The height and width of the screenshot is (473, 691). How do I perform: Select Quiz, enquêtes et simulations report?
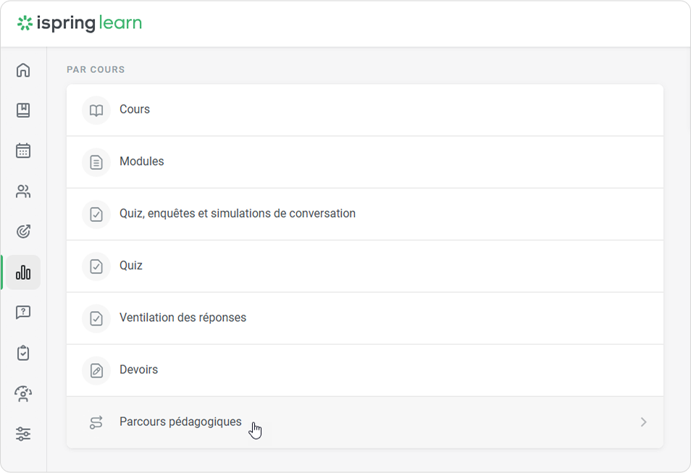238,214
